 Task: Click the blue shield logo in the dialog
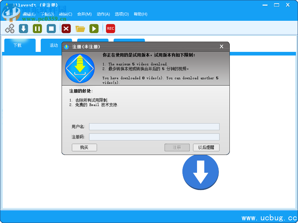(x=80, y=69)
